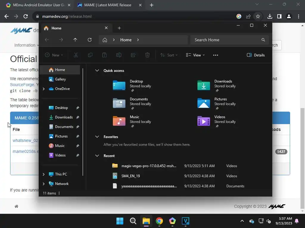Refresh the File Explorer view
The height and width of the screenshot is (228, 305).
(x=90, y=40)
